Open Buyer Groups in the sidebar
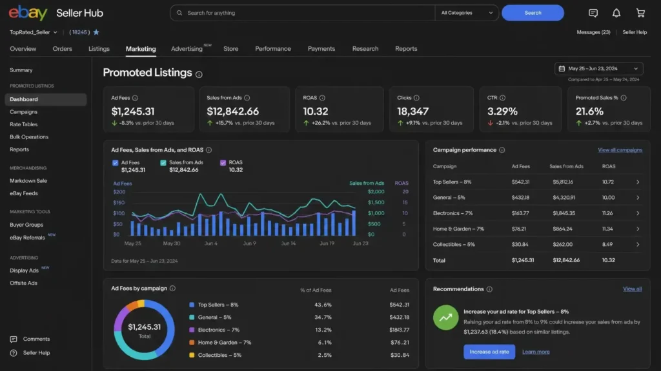The width and height of the screenshot is (661, 371). (x=26, y=225)
